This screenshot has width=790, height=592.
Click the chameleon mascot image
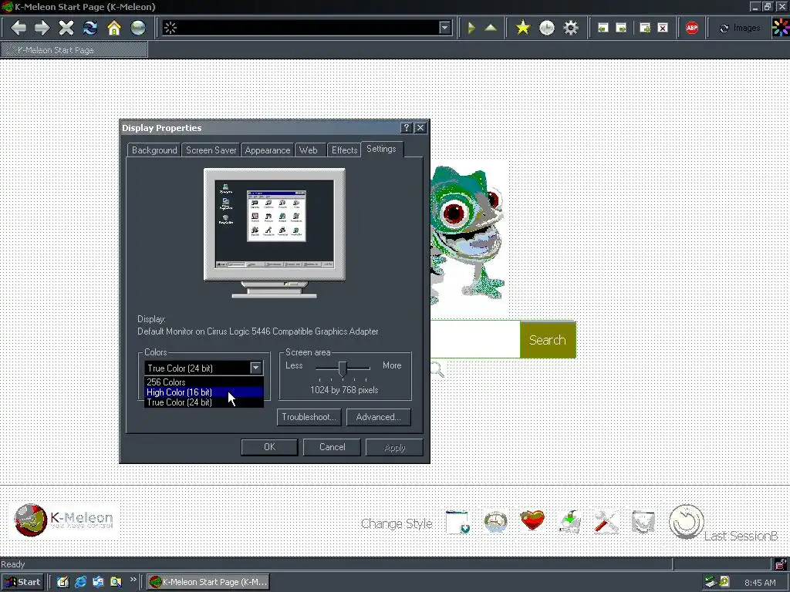pyautogui.click(x=467, y=236)
